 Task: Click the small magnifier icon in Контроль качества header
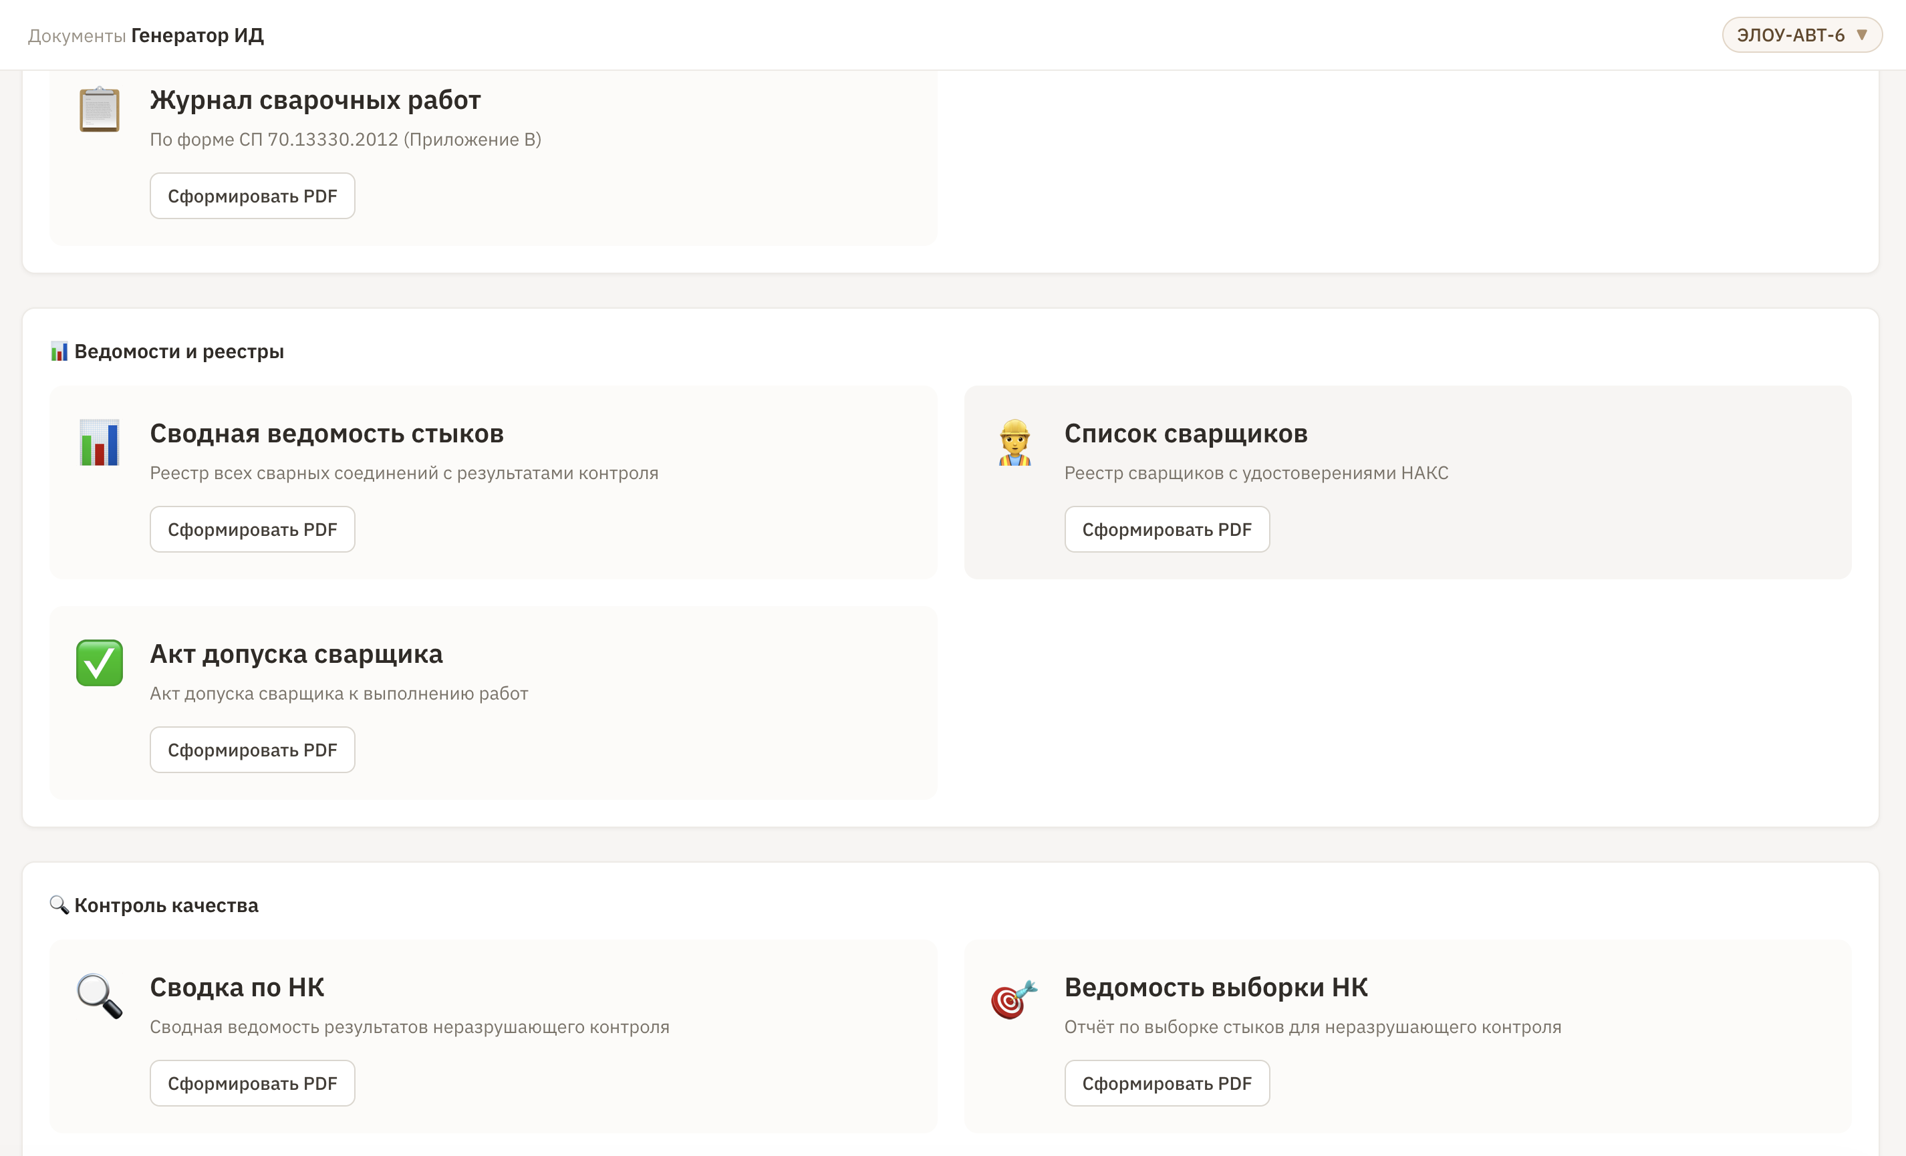click(x=59, y=905)
